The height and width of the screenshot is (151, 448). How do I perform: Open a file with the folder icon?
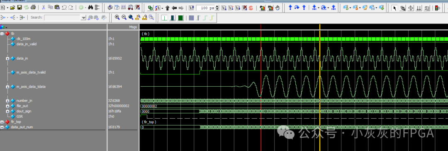pos(12,8)
